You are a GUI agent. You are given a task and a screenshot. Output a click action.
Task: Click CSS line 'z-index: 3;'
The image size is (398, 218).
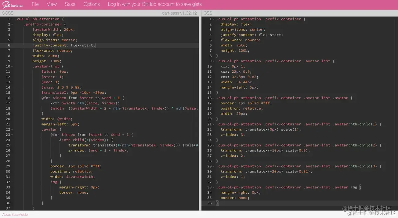click(233, 135)
